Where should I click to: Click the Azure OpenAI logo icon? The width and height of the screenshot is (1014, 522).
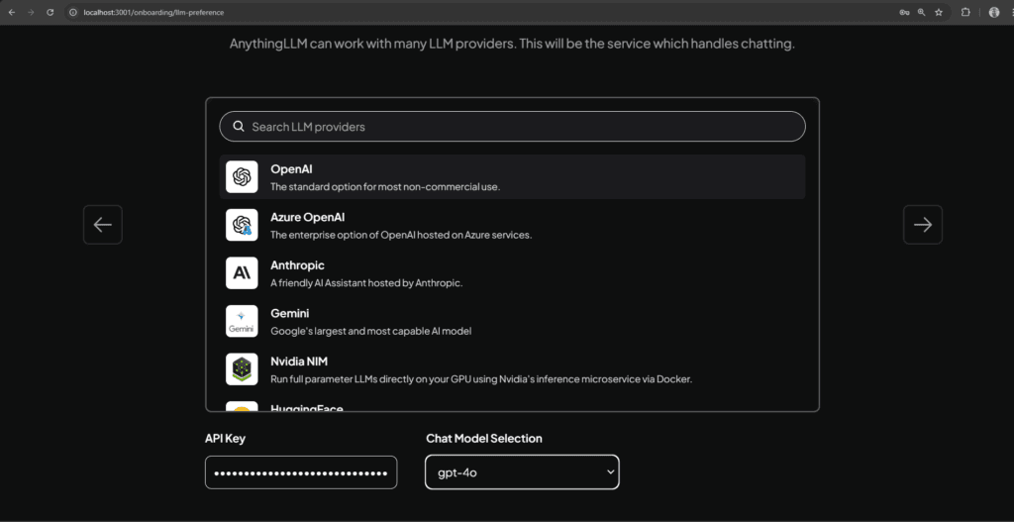242,225
